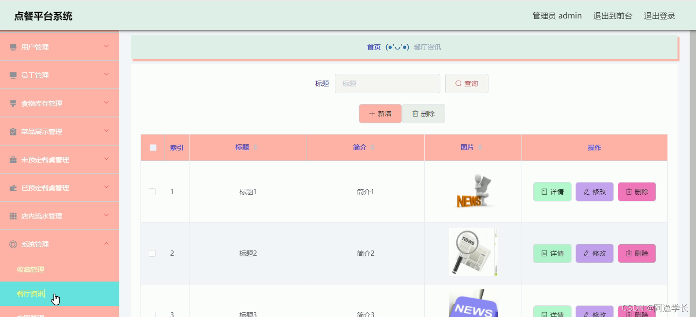
Task: Open 用户管理 menu label
Action: coord(35,47)
